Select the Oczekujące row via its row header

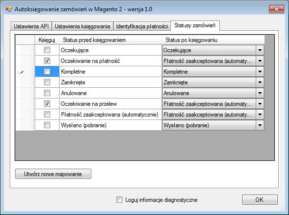tap(25, 50)
